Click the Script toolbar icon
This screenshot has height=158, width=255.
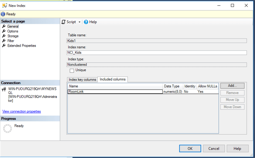(64, 22)
